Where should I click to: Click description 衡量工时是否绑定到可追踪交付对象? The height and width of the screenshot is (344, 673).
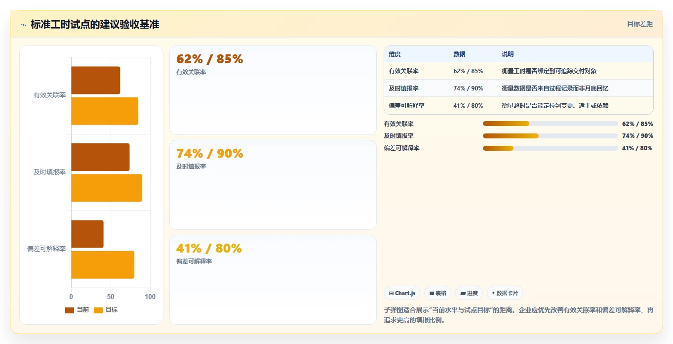point(549,71)
